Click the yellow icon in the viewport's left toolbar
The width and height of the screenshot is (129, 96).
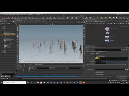click(x=17, y=30)
